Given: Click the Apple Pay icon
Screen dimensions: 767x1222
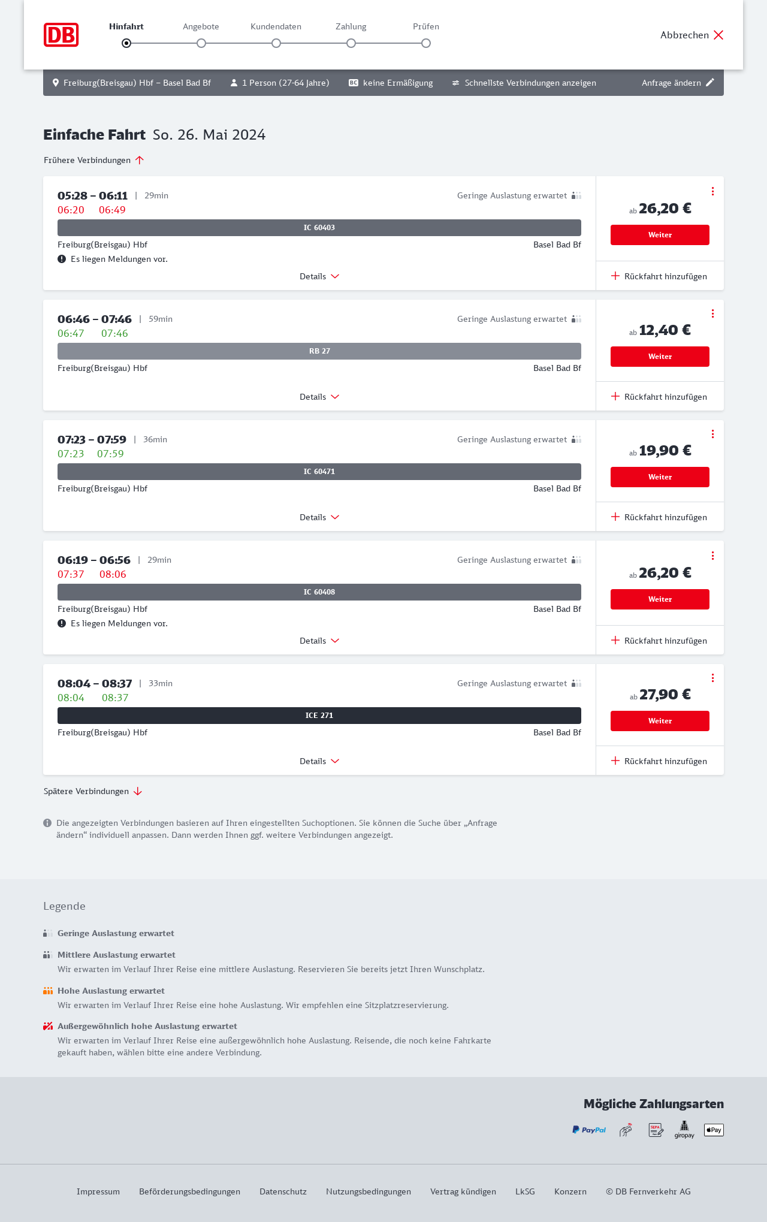Looking at the screenshot, I should tap(714, 1130).
